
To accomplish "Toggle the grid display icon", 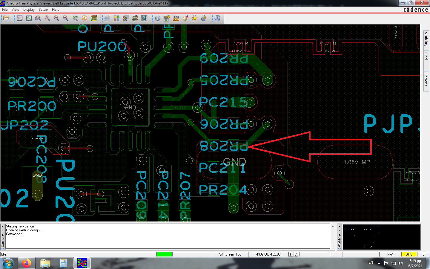I will tap(107, 18).
